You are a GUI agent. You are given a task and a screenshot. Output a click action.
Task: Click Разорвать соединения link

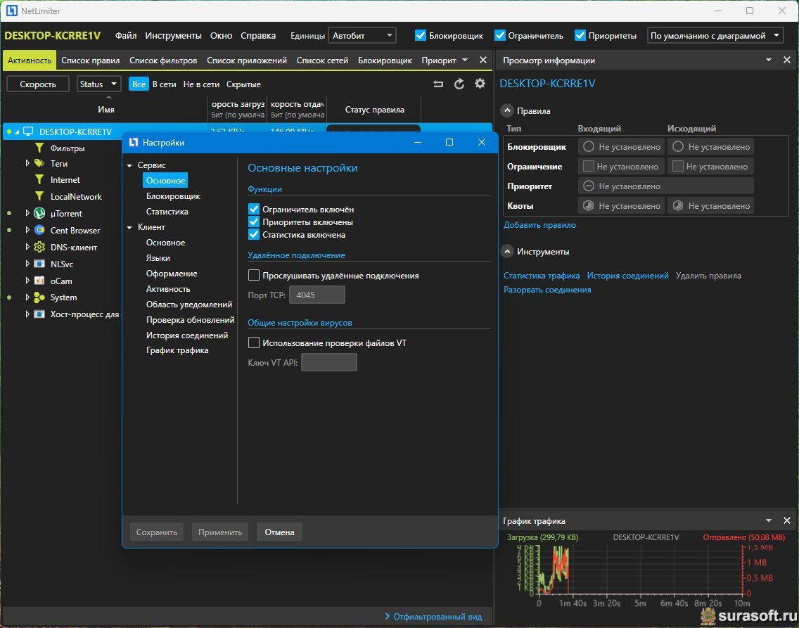coord(547,289)
